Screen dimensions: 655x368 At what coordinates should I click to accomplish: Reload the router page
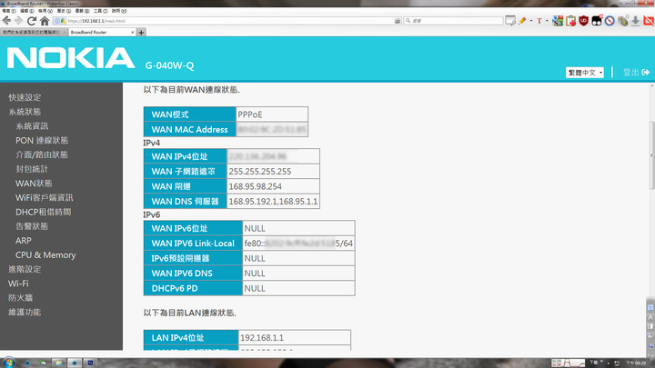click(31, 20)
